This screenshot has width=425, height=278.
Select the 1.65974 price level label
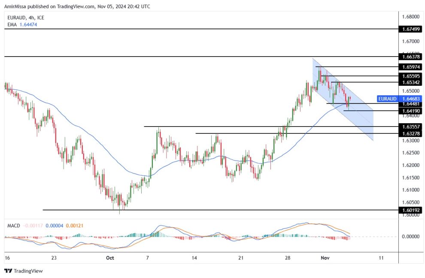pos(411,66)
